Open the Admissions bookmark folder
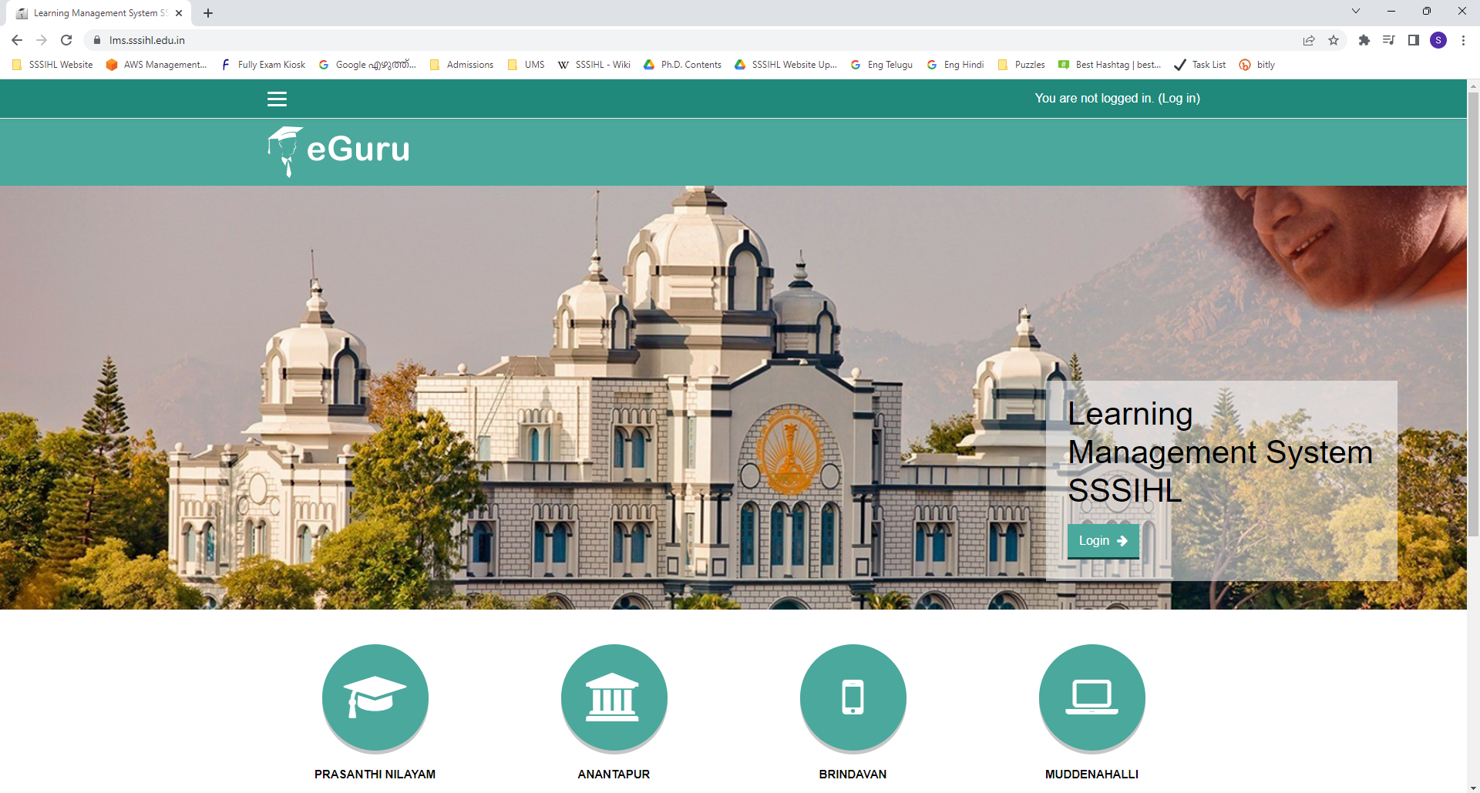 point(462,65)
